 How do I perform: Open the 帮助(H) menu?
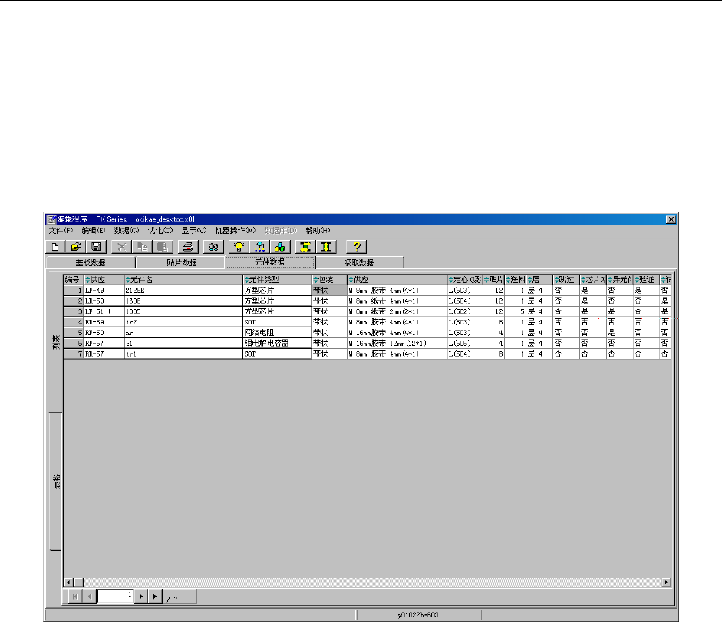coord(318,231)
